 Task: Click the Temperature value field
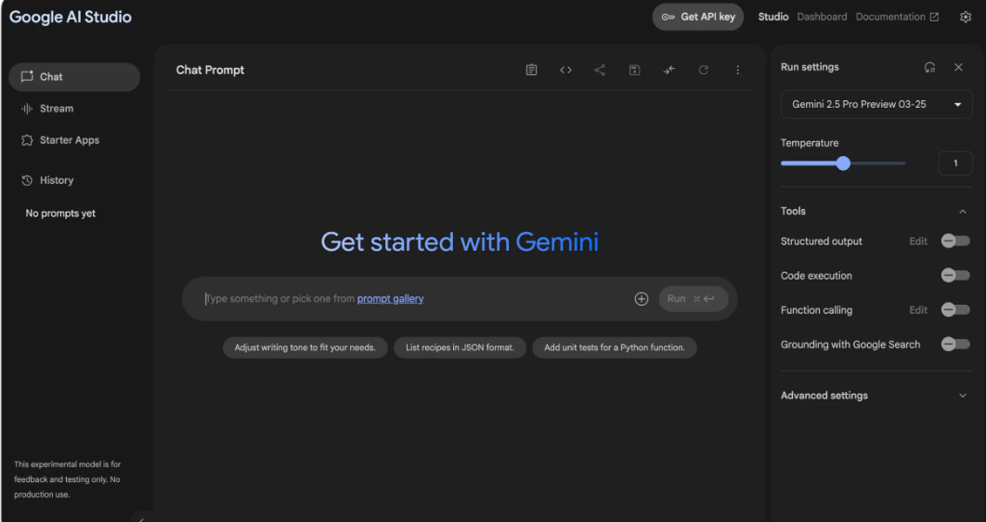point(955,163)
